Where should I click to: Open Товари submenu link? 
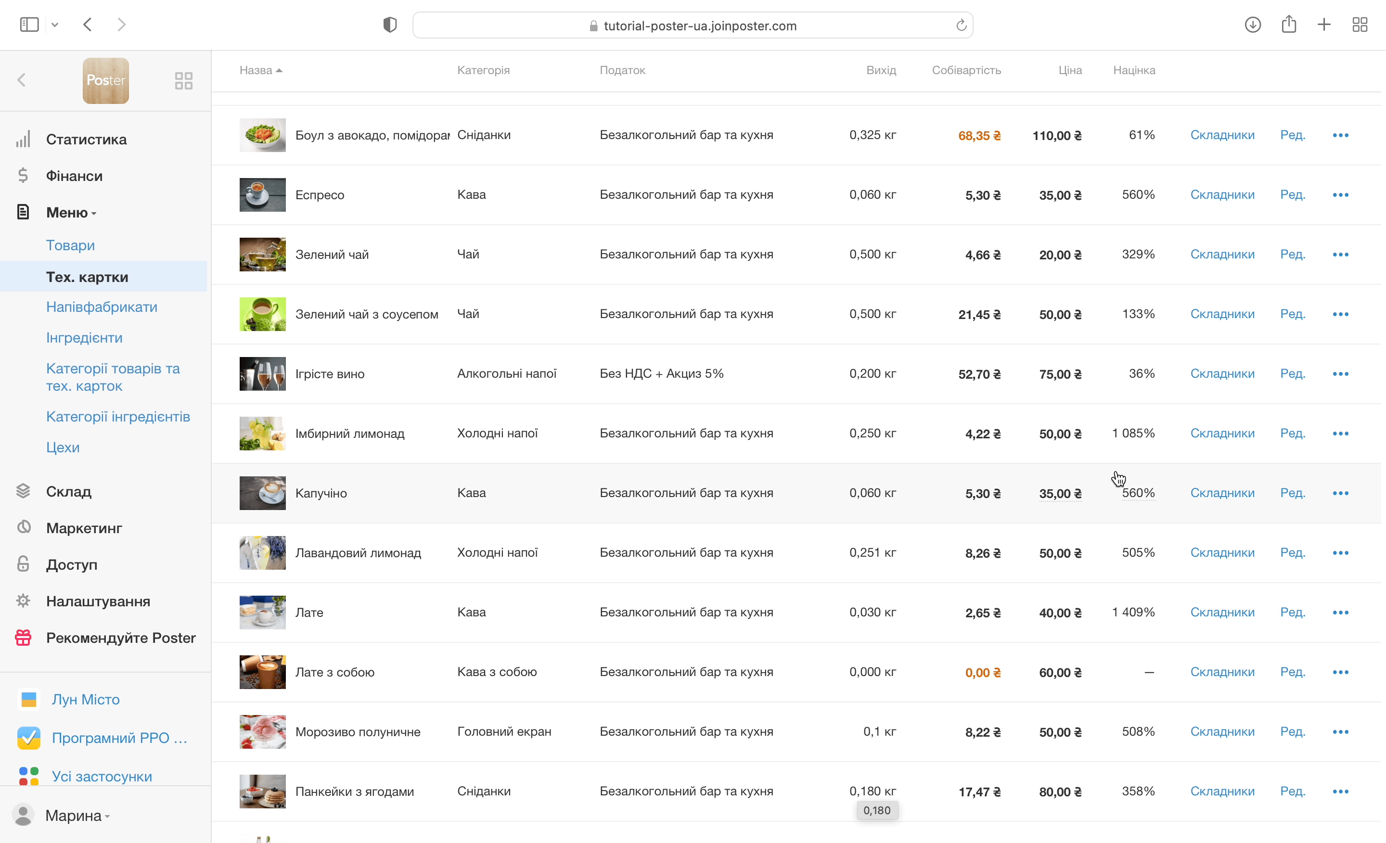70,245
